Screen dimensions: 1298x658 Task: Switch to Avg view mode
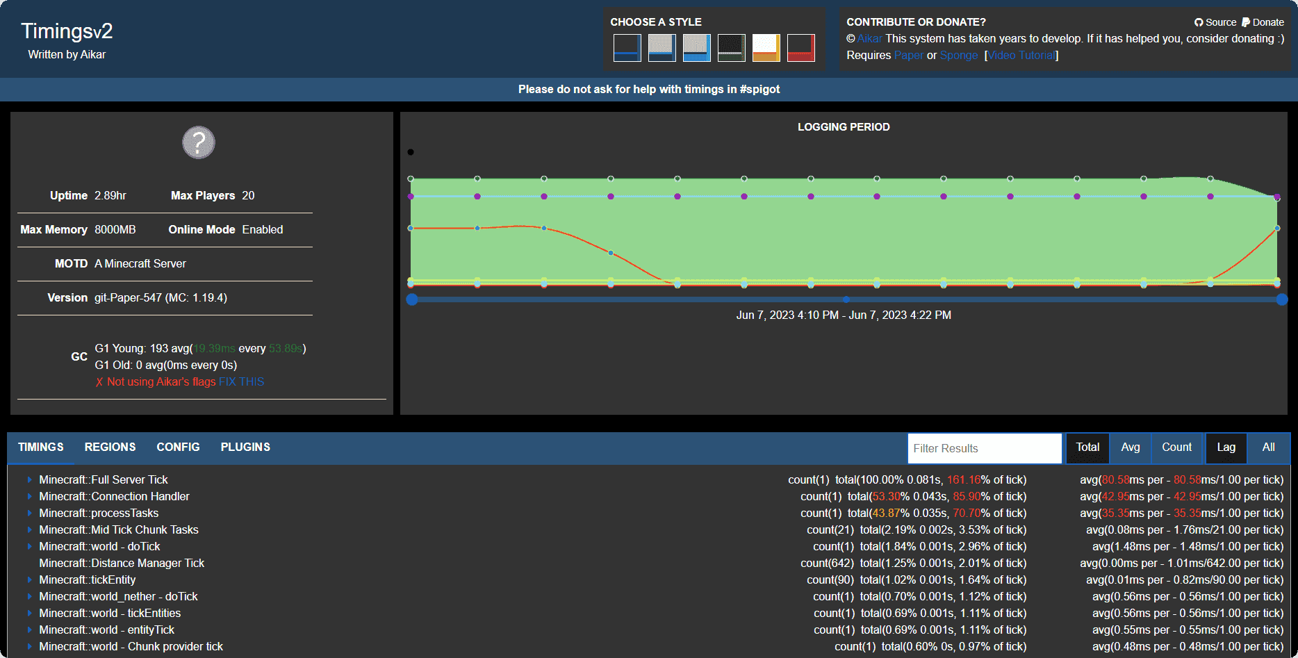pyautogui.click(x=1130, y=447)
